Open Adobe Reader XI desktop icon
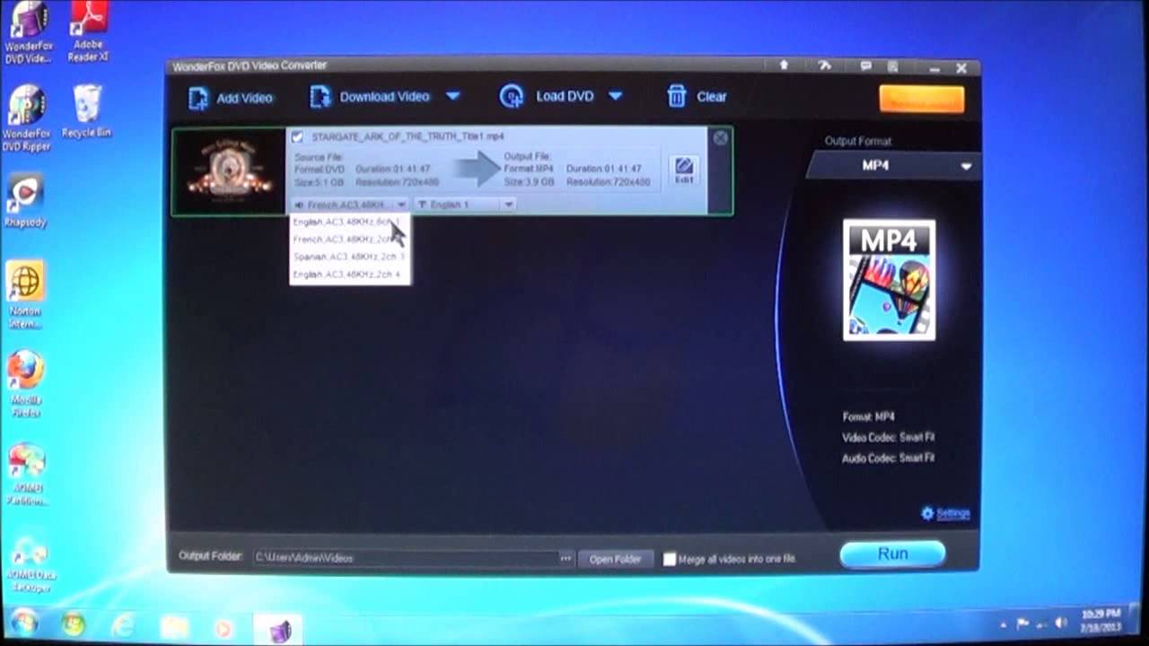 pyautogui.click(x=89, y=32)
